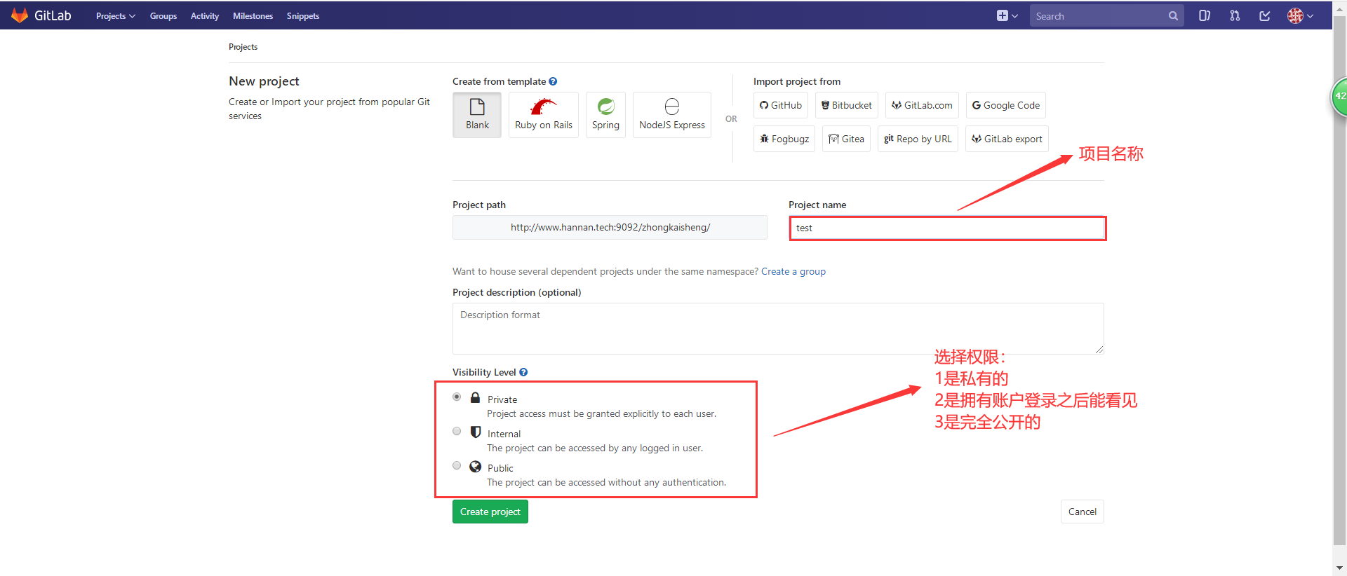Import project from Bitbucket
1347x576 pixels.
click(x=847, y=105)
